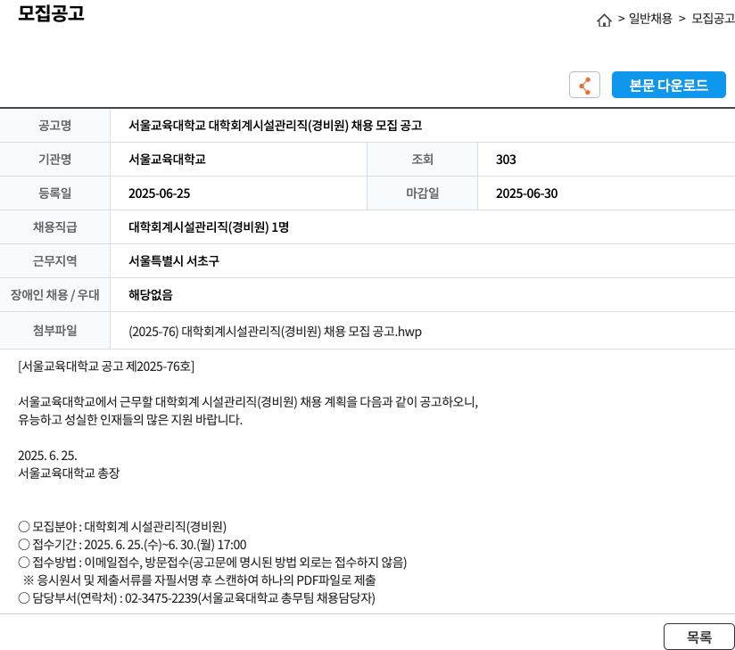Click the 마감일 label cell
This screenshot has height=650, width=735.
[x=422, y=193]
